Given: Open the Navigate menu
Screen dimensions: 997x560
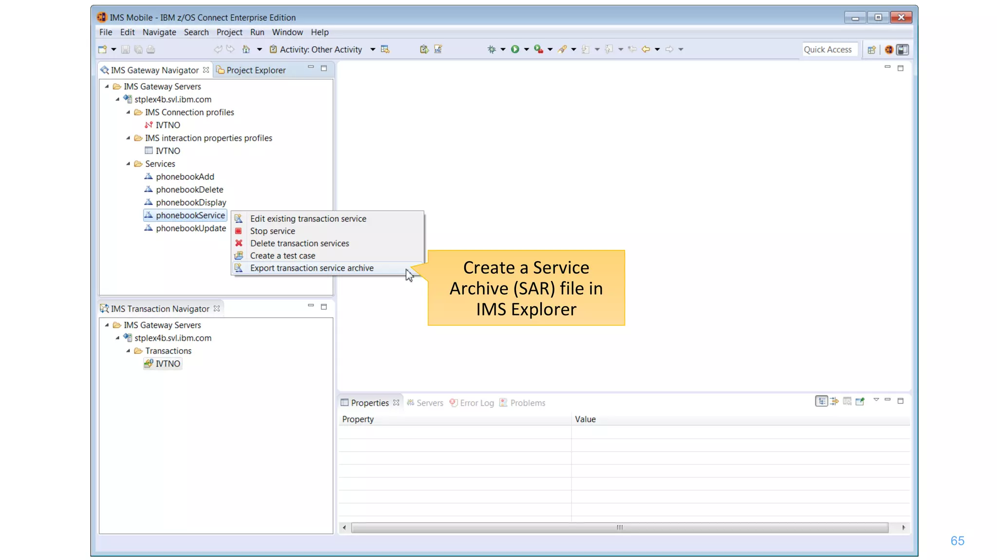Looking at the screenshot, I should pyautogui.click(x=159, y=32).
